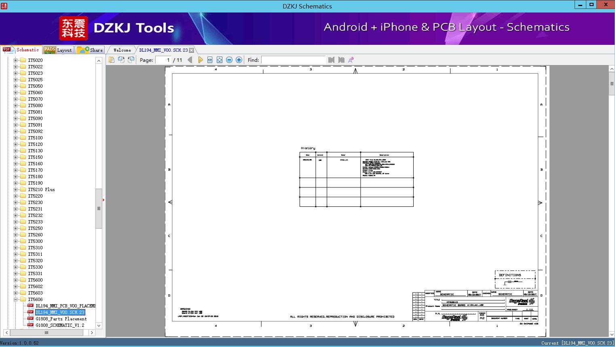Select the IT5070 folder
615x347 pixels.
[x=35, y=99]
